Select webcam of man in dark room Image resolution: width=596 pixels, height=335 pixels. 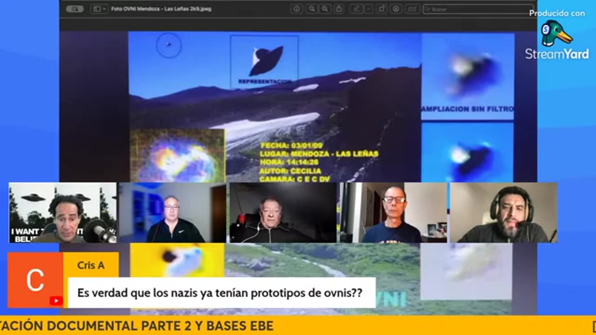point(283,213)
